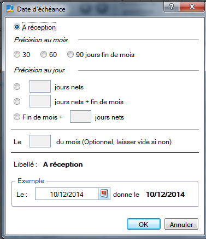This screenshot has height=239, width=206.
Task: Choose the 'Fin de mois +' radio button
Action: 17,117
